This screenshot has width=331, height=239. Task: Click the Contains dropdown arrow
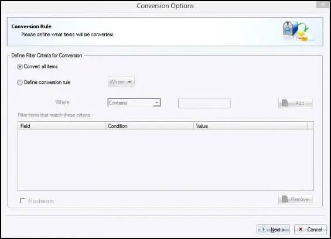[156, 103]
